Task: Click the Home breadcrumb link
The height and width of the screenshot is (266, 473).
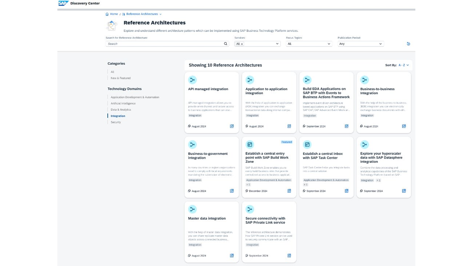Action: coord(114,14)
